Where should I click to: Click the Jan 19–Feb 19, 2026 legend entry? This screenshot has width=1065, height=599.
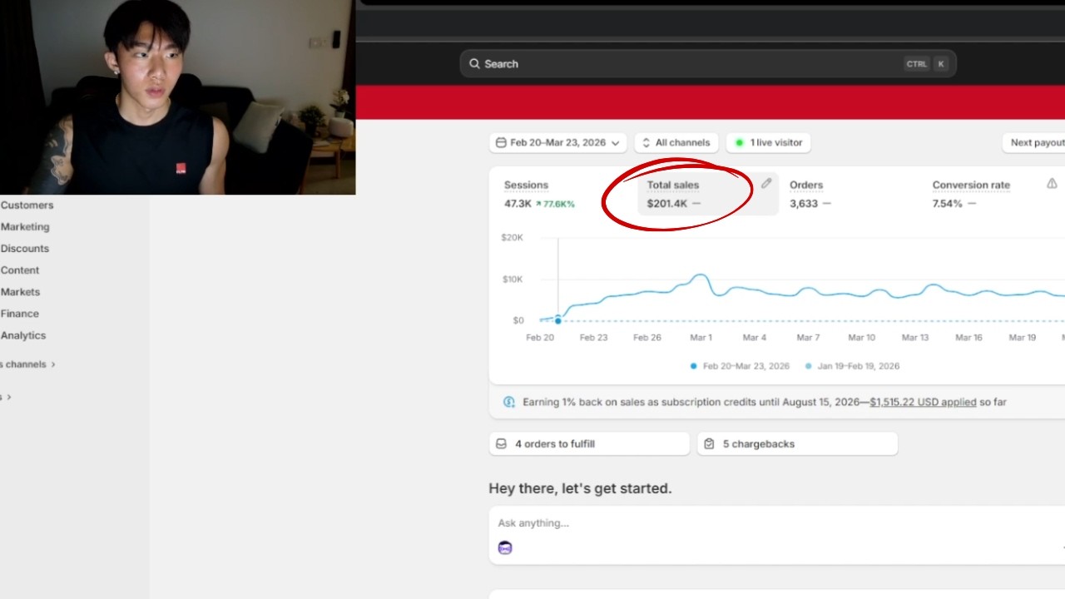coord(852,366)
